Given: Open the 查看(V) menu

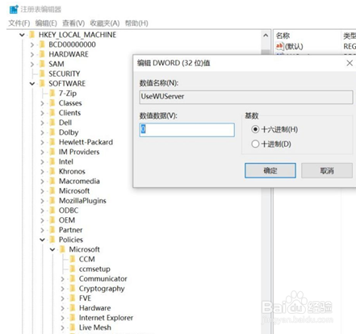Looking at the screenshot, I should (73, 23).
